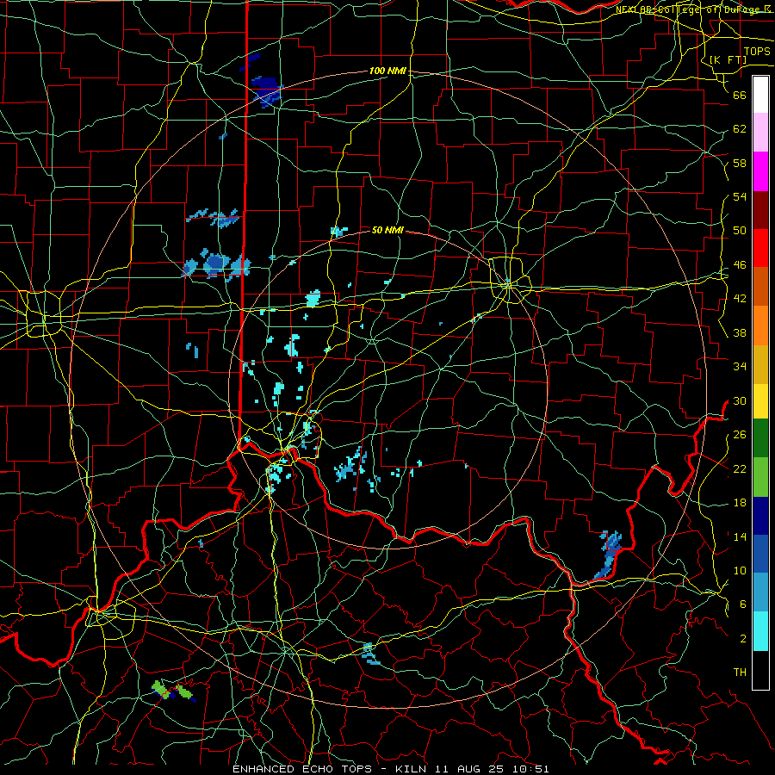Click the "ENHANCED ECHO TOPS" product title
Viewport: 775px width, 775px height.
pyautogui.click(x=302, y=769)
